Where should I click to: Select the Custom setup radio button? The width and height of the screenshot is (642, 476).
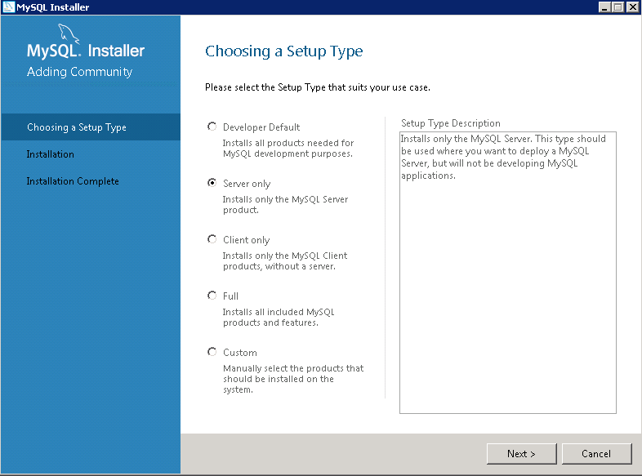tap(212, 352)
